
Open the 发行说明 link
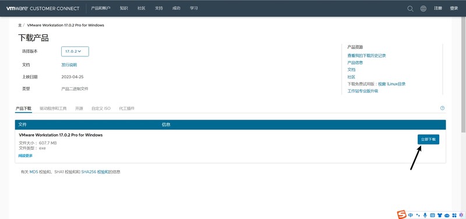(x=69, y=65)
